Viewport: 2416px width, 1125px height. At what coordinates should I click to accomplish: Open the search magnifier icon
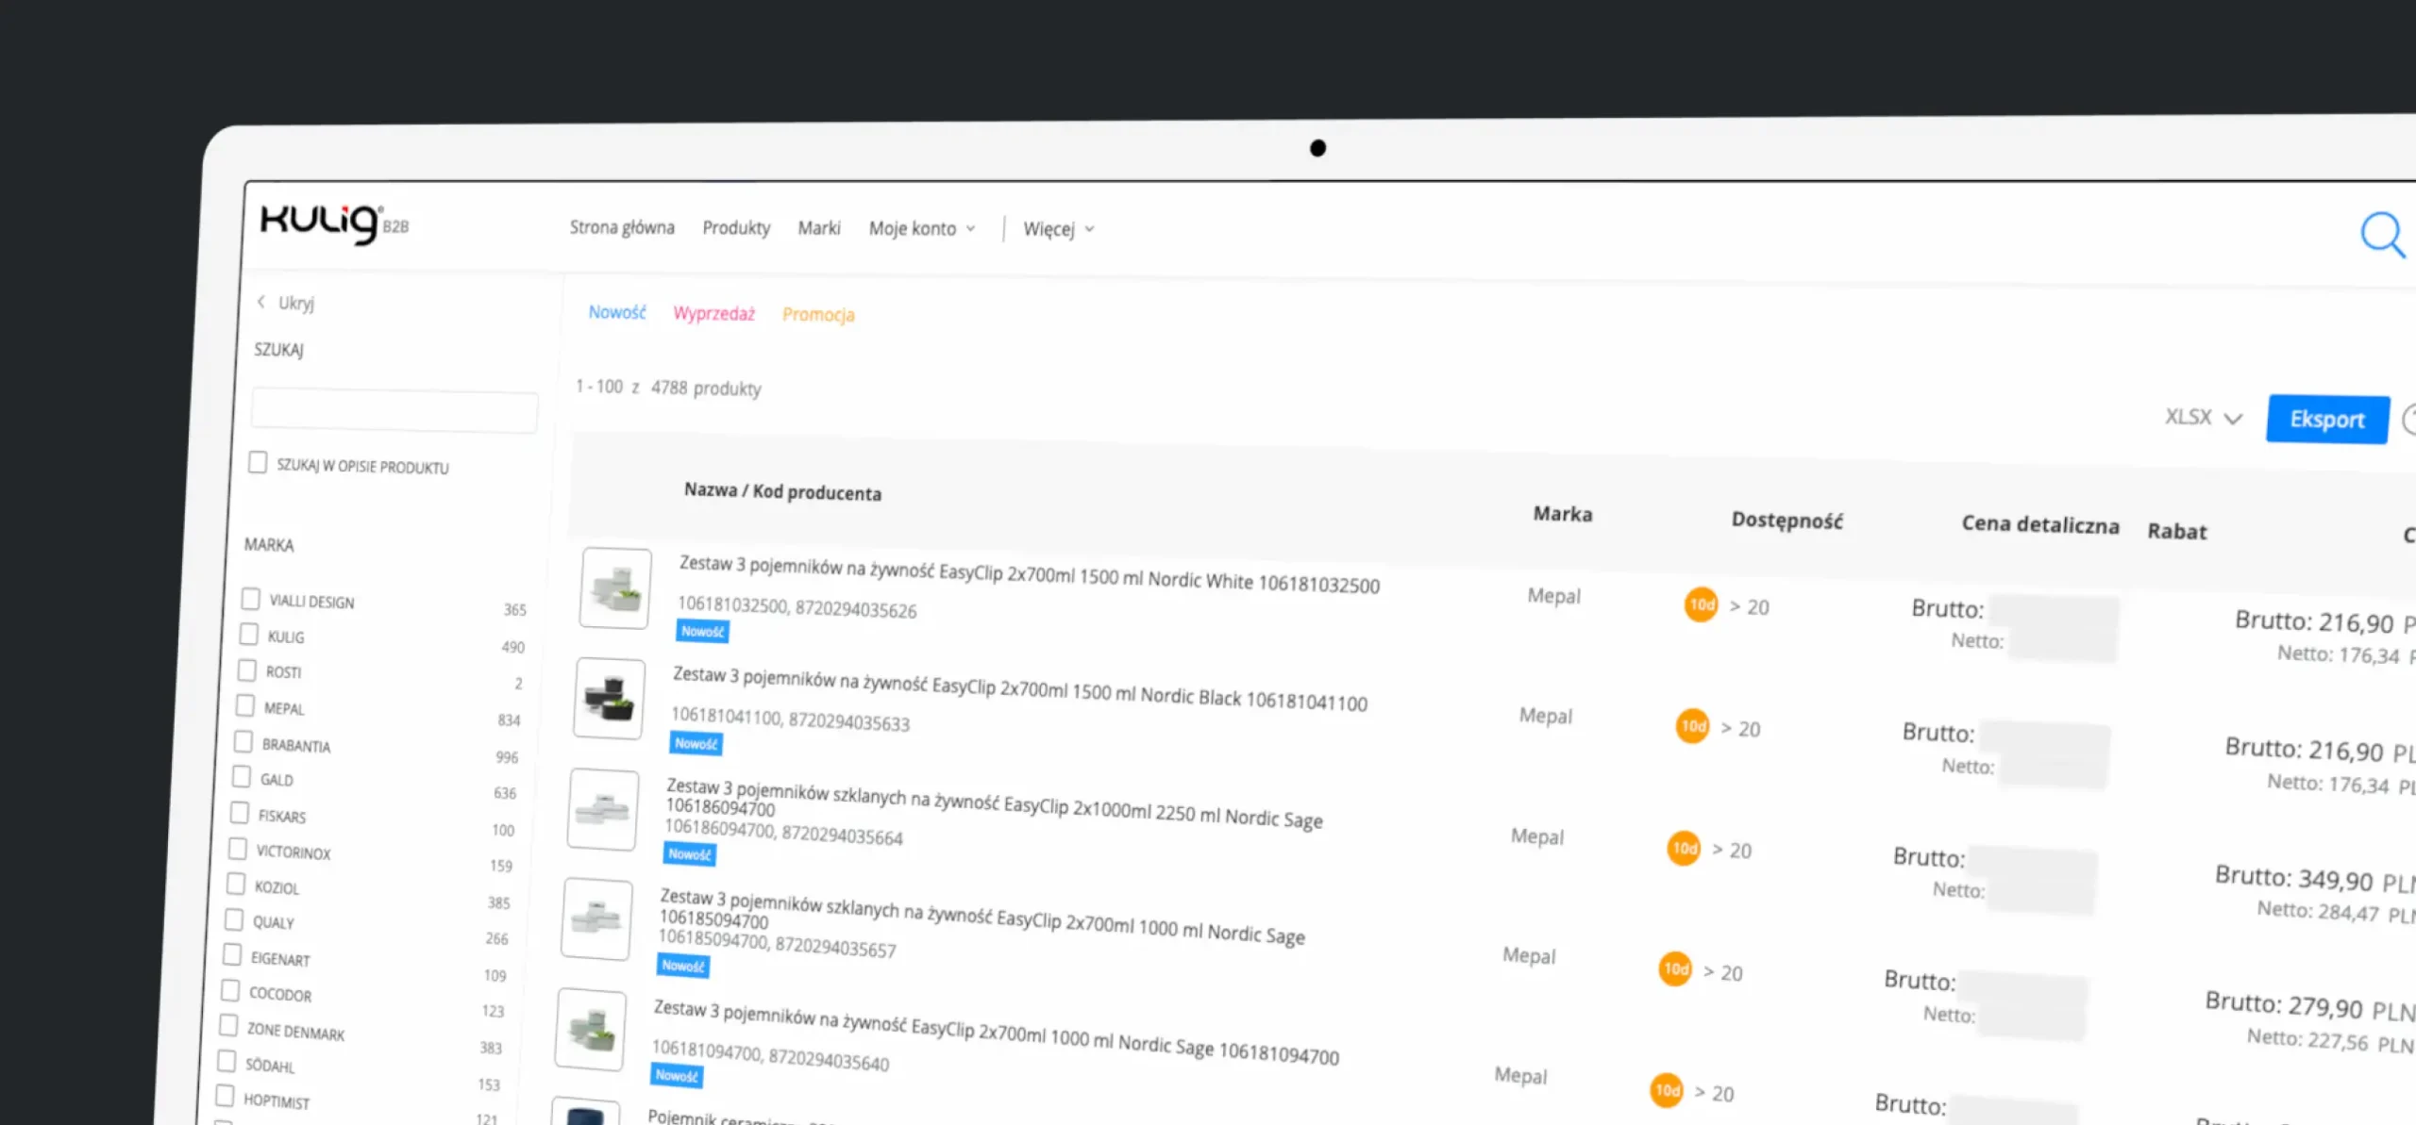point(2382,234)
